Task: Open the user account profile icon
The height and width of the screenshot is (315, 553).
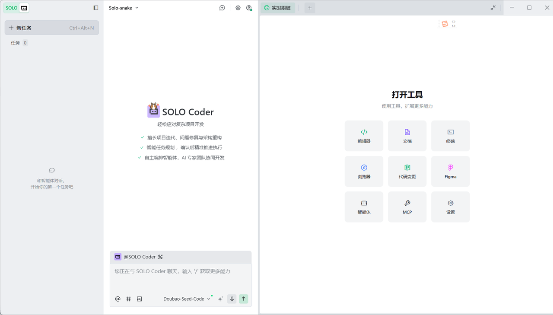Action: pos(249,8)
